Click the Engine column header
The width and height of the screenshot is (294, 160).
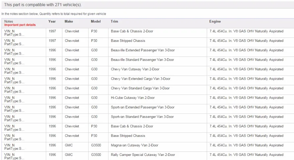pyautogui.click(x=215, y=21)
